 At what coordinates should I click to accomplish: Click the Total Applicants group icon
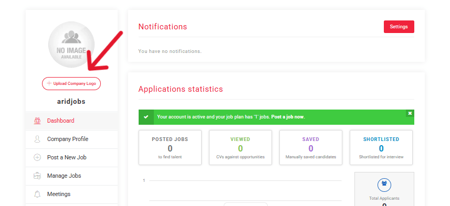click(x=384, y=185)
